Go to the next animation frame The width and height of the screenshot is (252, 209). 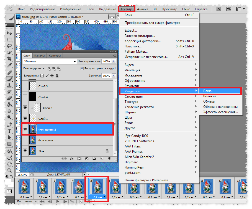[x=65, y=202]
